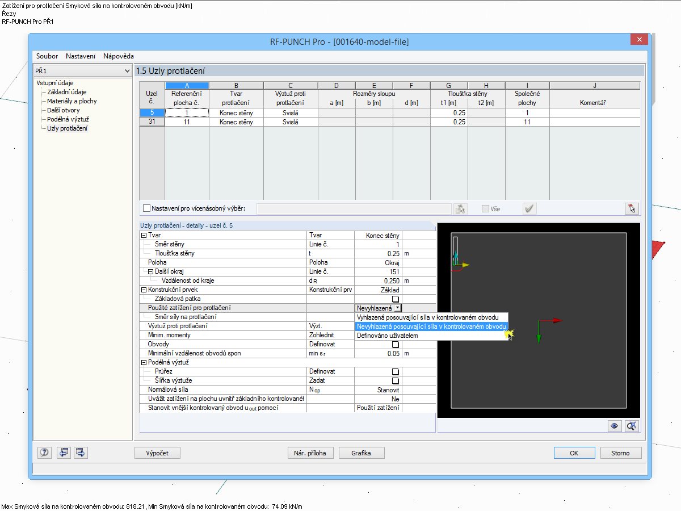Image resolution: width=681 pixels, height=511 pixels.
Task: Collapse the Podélná výztuž group
Action: 144,362
